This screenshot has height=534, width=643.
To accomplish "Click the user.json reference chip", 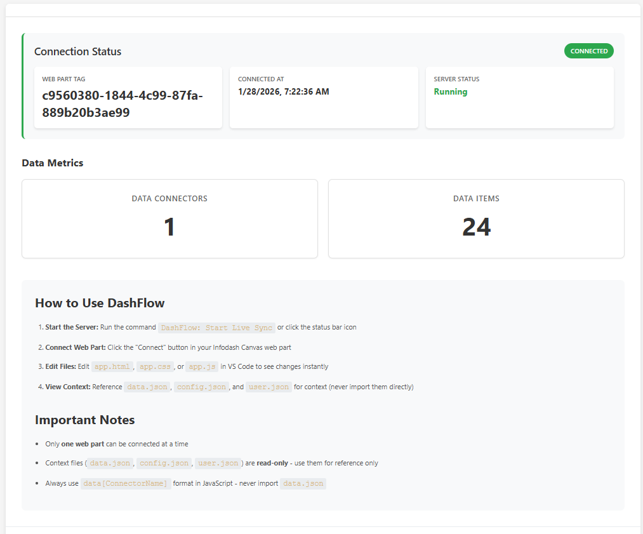I will click(x=268, y=387).
